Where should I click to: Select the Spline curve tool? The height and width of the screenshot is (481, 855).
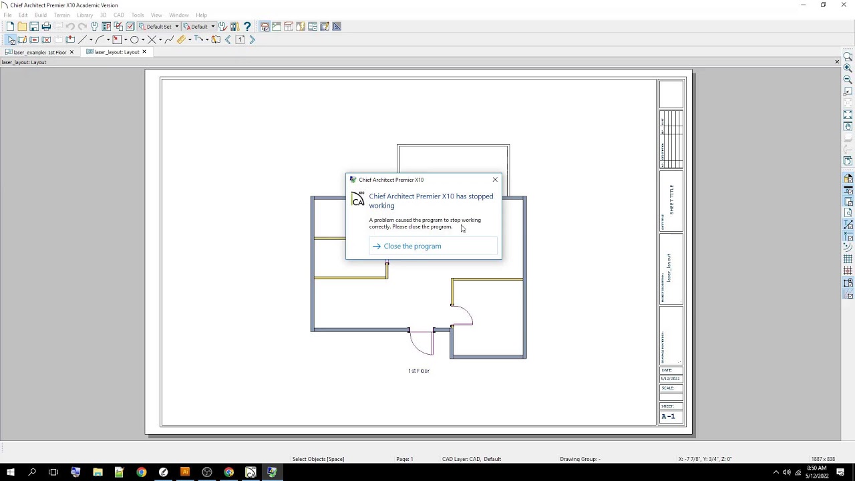[169, 39]
